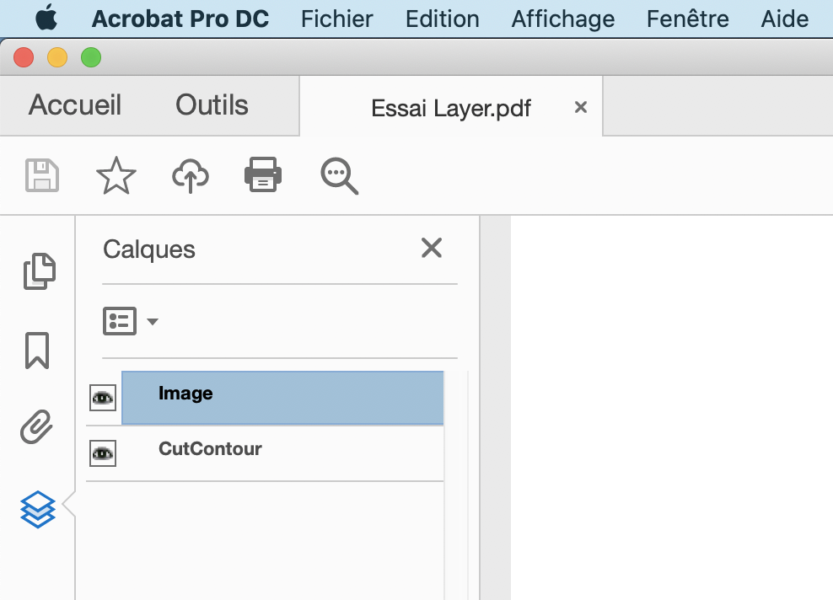Click the green fullscreen window button

pos(91,57)
